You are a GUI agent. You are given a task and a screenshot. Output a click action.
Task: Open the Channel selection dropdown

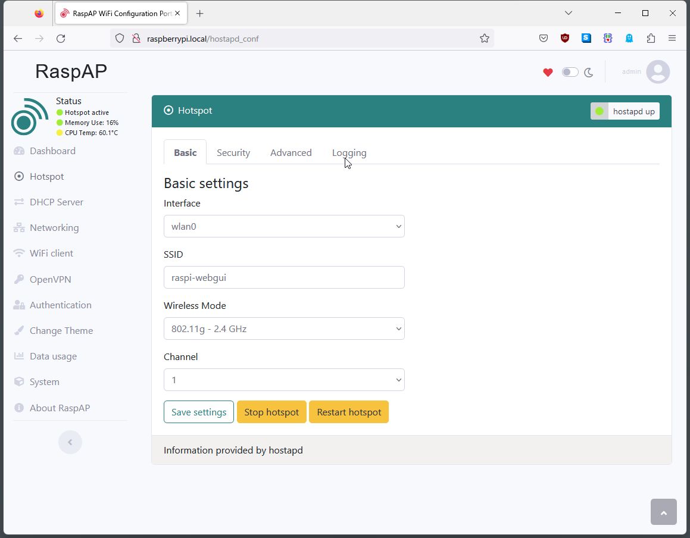[284, 380]
